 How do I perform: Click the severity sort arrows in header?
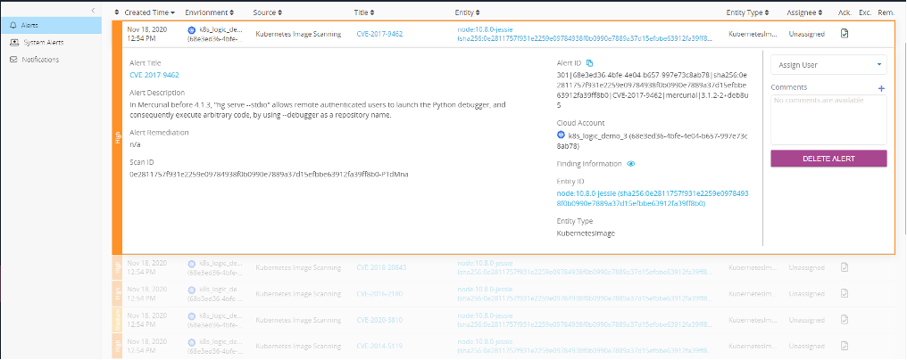[x=117, y=12]
